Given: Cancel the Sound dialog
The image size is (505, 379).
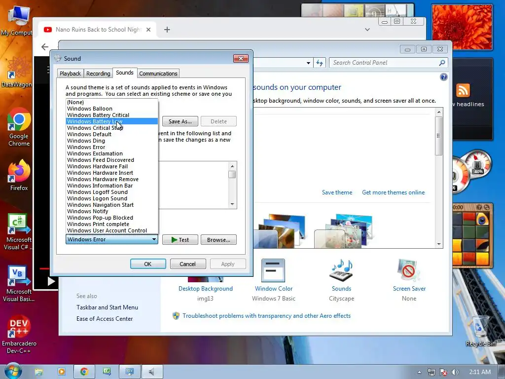Looking at the screenshot, I should point(188,264).
